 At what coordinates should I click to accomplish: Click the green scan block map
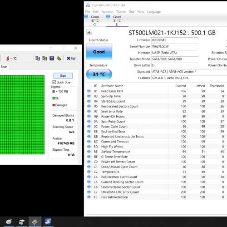click(x=22, y=115)
